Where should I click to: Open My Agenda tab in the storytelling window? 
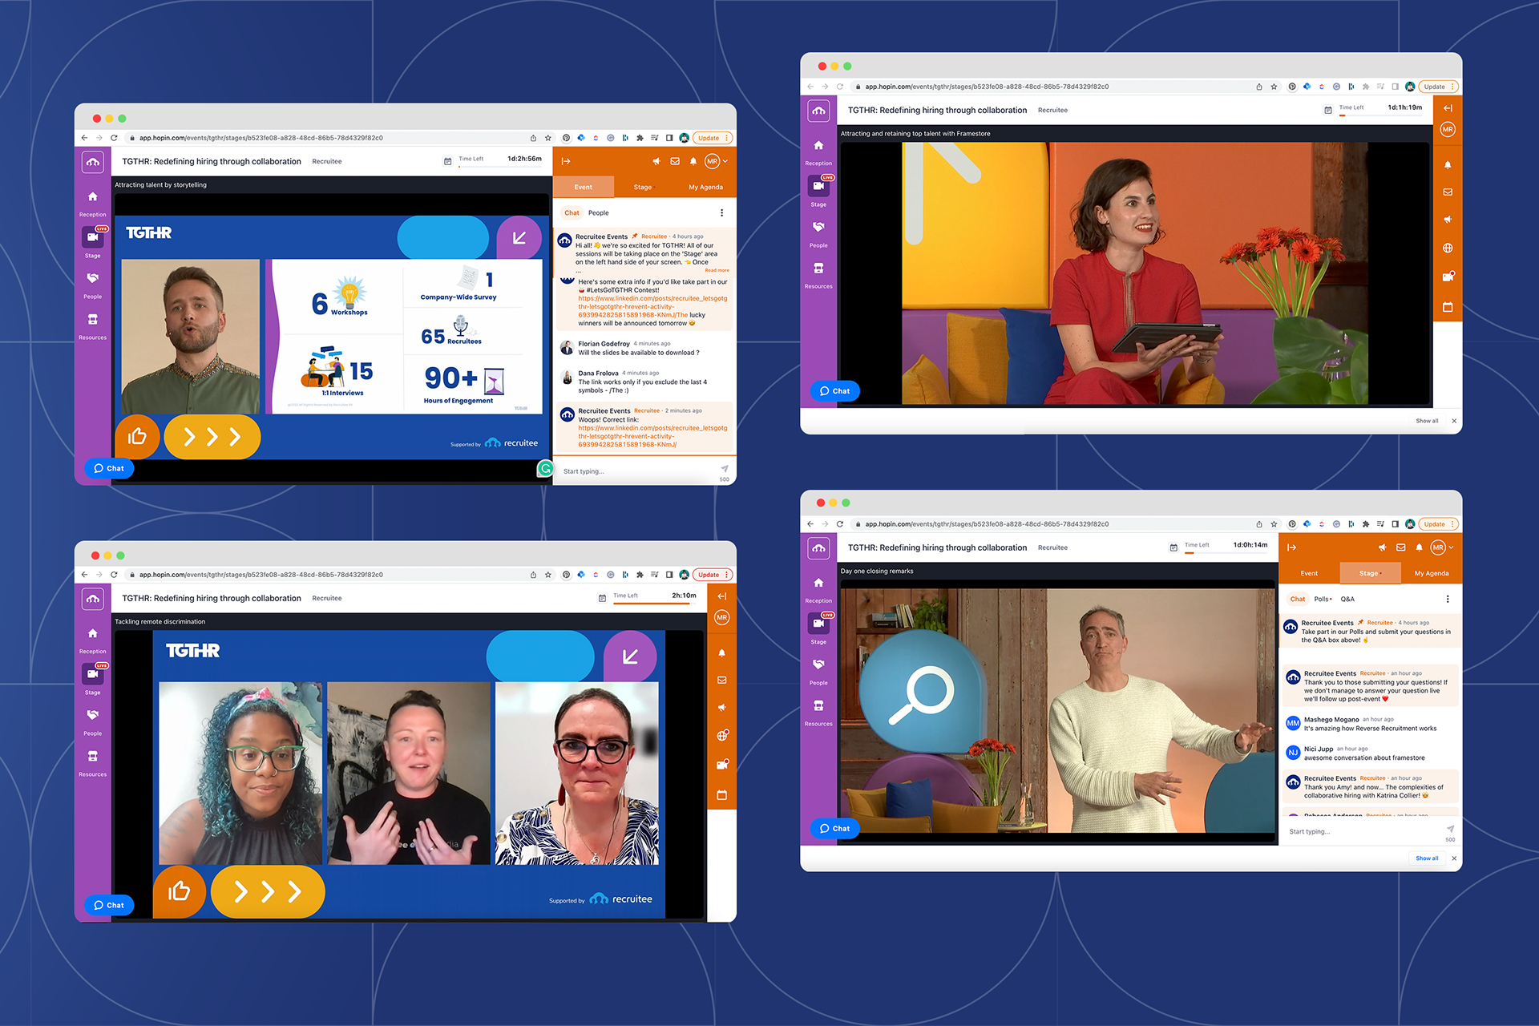coord(705,187)
